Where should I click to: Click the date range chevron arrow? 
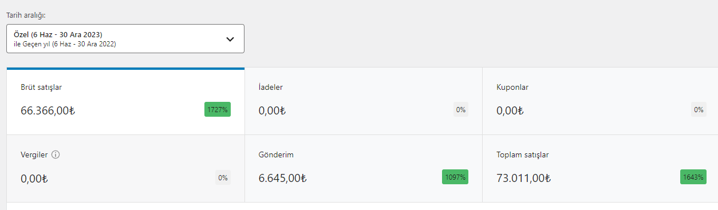pyautogui.click(x=230, y=39)
